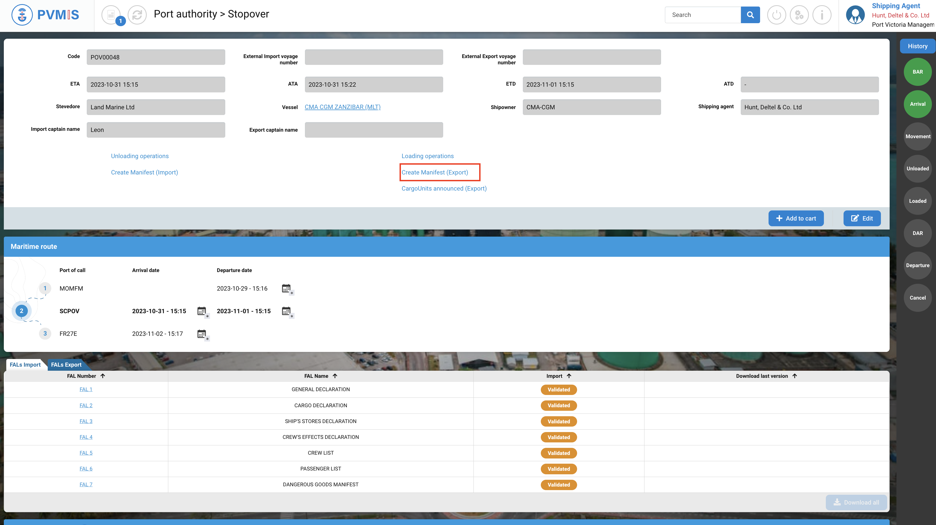
Task: Sort by FAL Number column arrow
Action: tap(103, 376)
